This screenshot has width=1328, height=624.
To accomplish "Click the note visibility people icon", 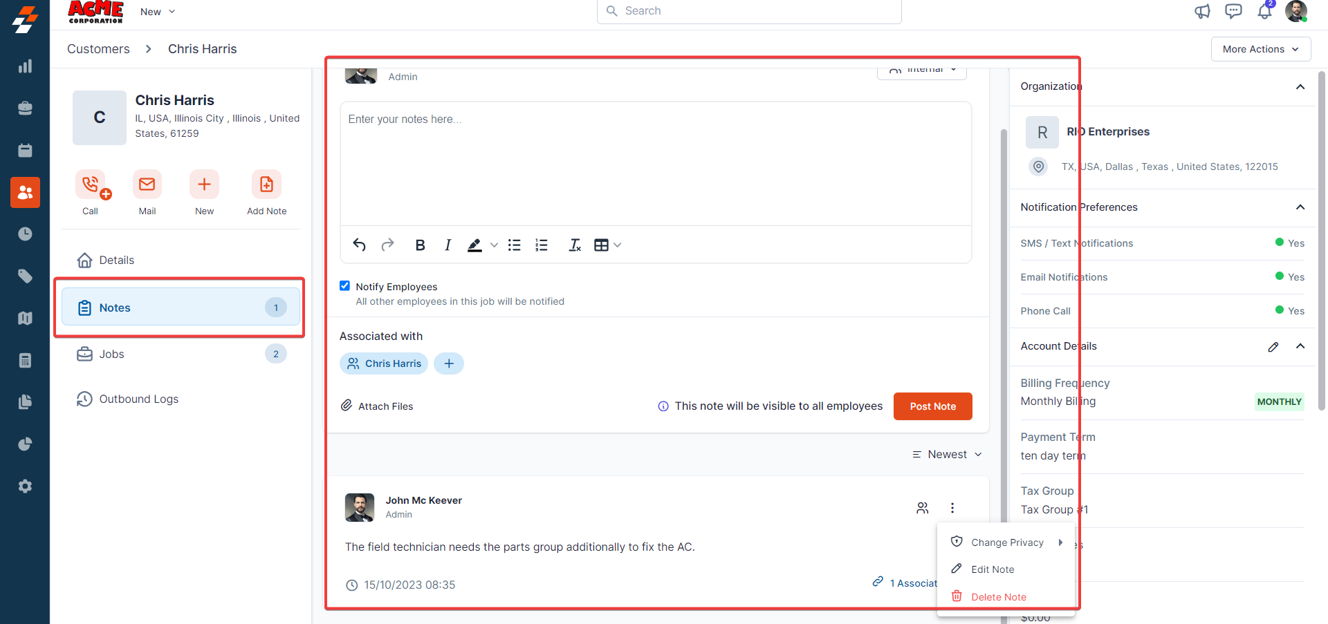I will coord(923,508).
